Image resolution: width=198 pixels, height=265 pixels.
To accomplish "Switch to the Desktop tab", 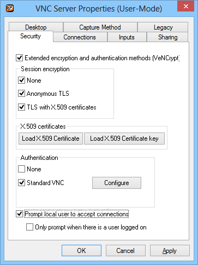I will click(36, 27).
